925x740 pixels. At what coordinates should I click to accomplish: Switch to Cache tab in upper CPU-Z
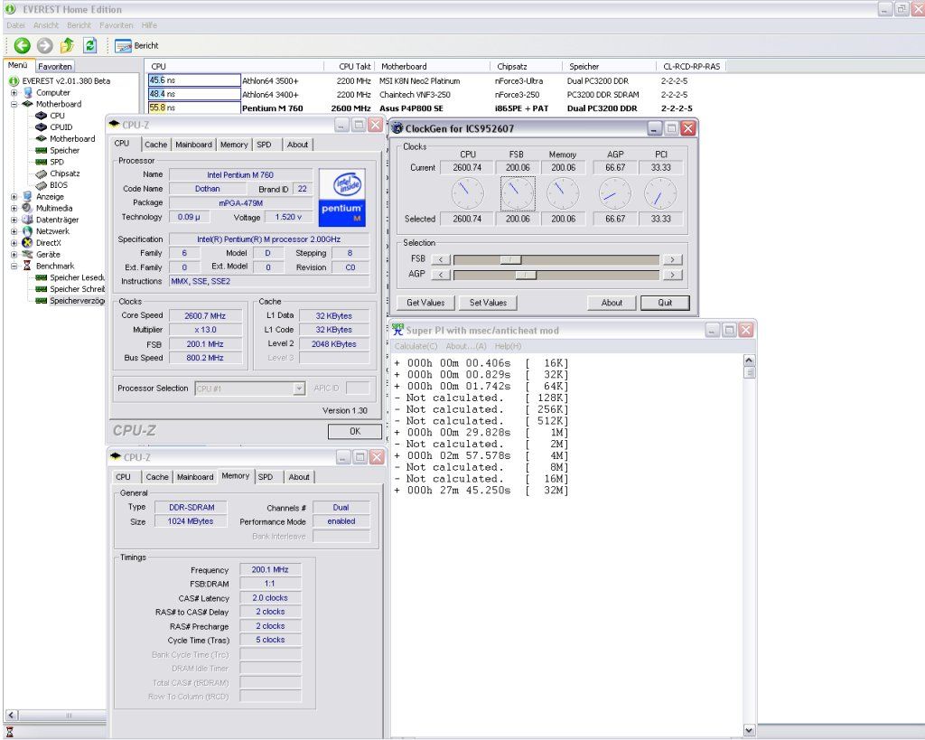click(x=155, y=145)
